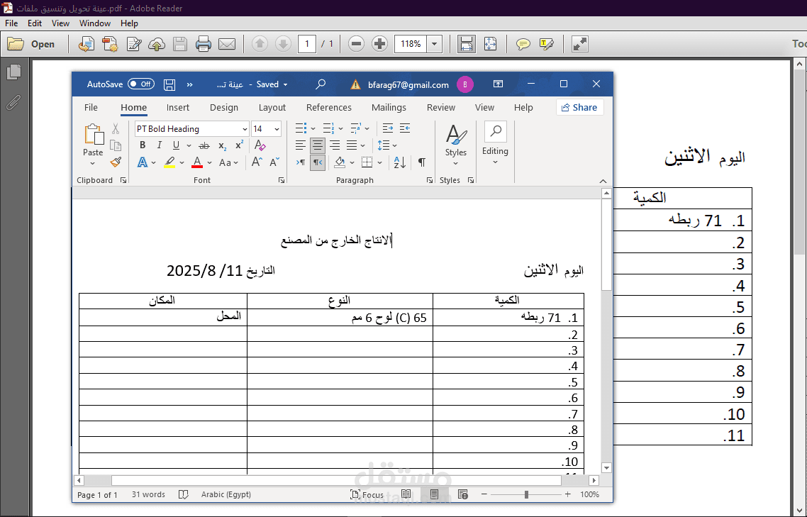807x517 pixels.
Task: Open the font name dropdown PT Bold Heading
Action: tap(245, 129)
